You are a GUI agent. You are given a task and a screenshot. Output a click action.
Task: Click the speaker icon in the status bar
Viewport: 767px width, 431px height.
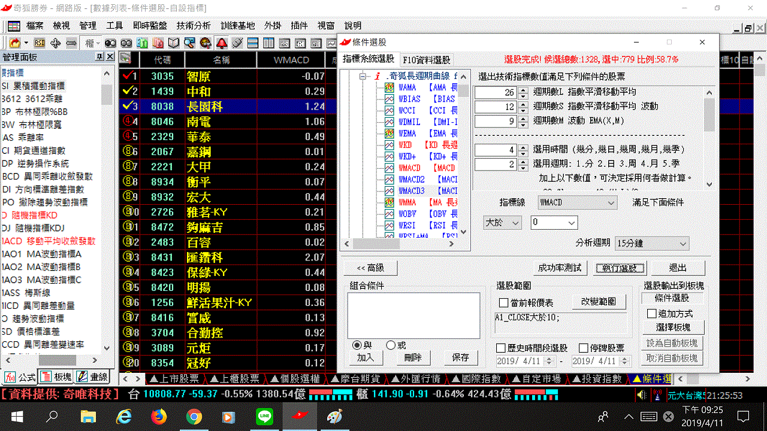[642, 396]
